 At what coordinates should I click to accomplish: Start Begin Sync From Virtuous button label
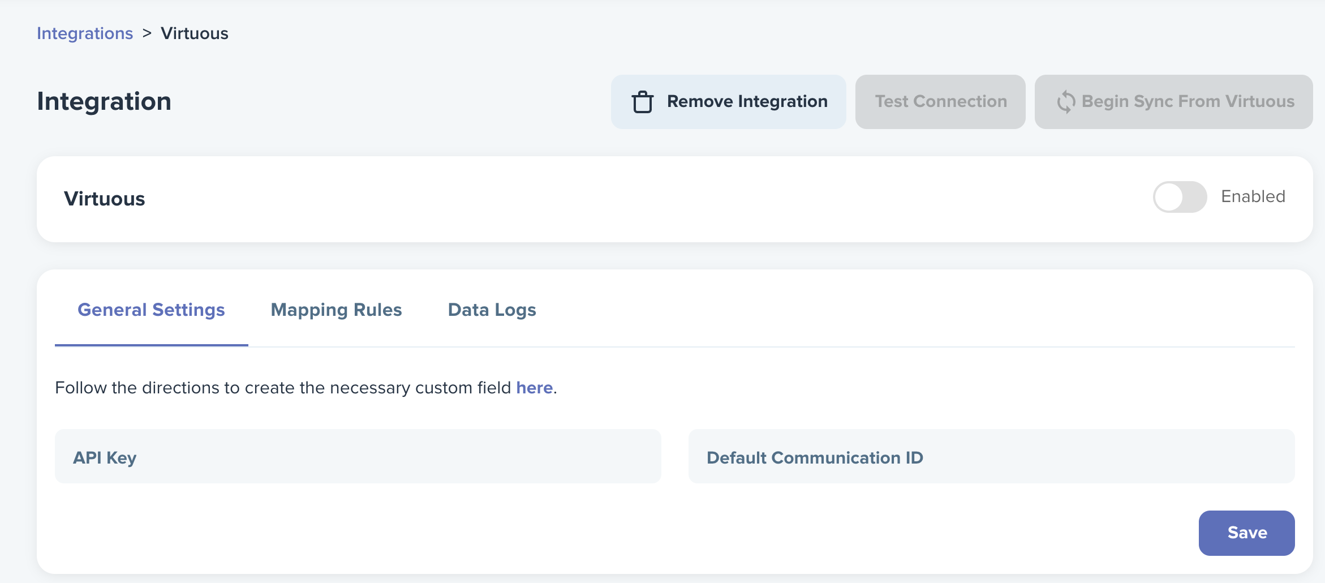click(x=1188, y=101)
